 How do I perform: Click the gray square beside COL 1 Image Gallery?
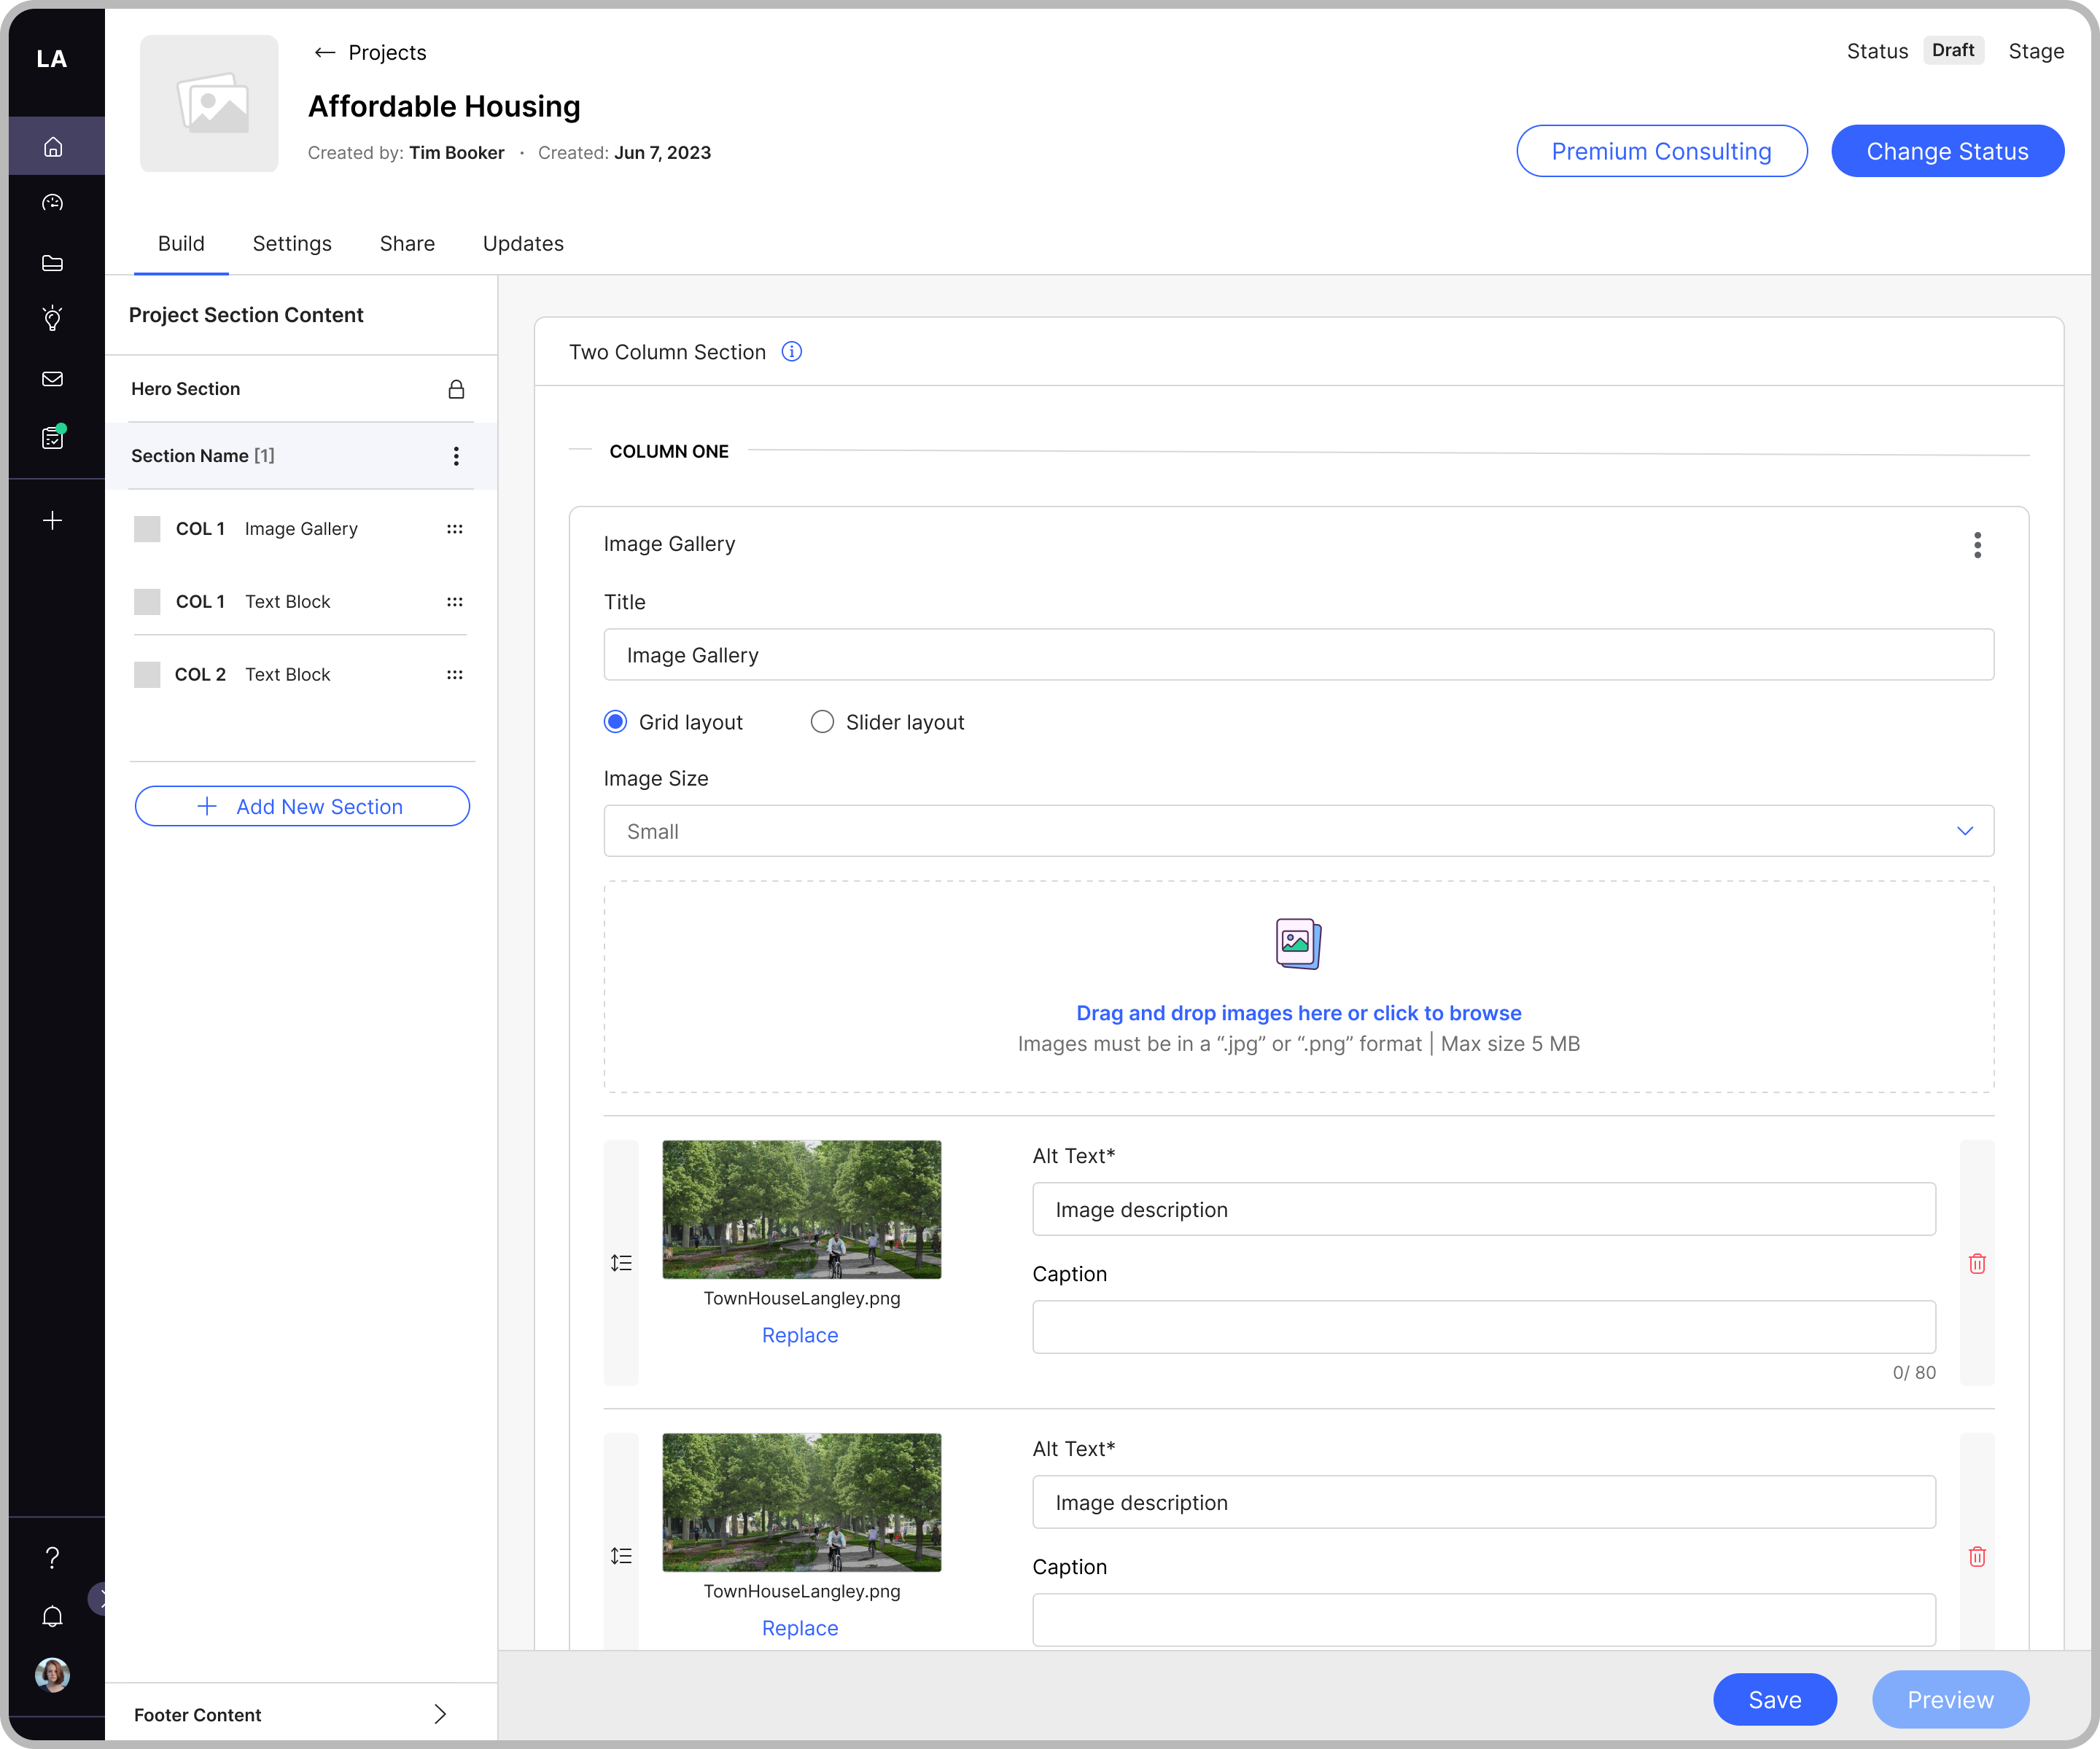[x=147, y=528]
